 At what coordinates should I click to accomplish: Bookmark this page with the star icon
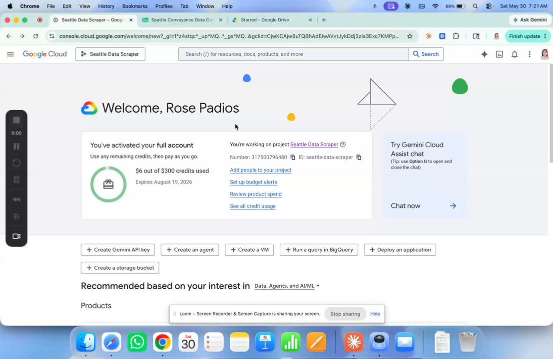(410, 36)
